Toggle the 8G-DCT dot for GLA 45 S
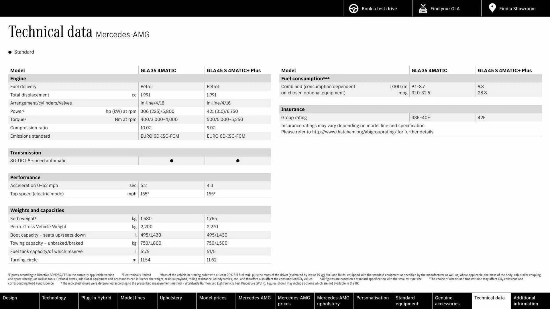Image resolution: width=550 pixels, height=309 pixels. [237, 161]
